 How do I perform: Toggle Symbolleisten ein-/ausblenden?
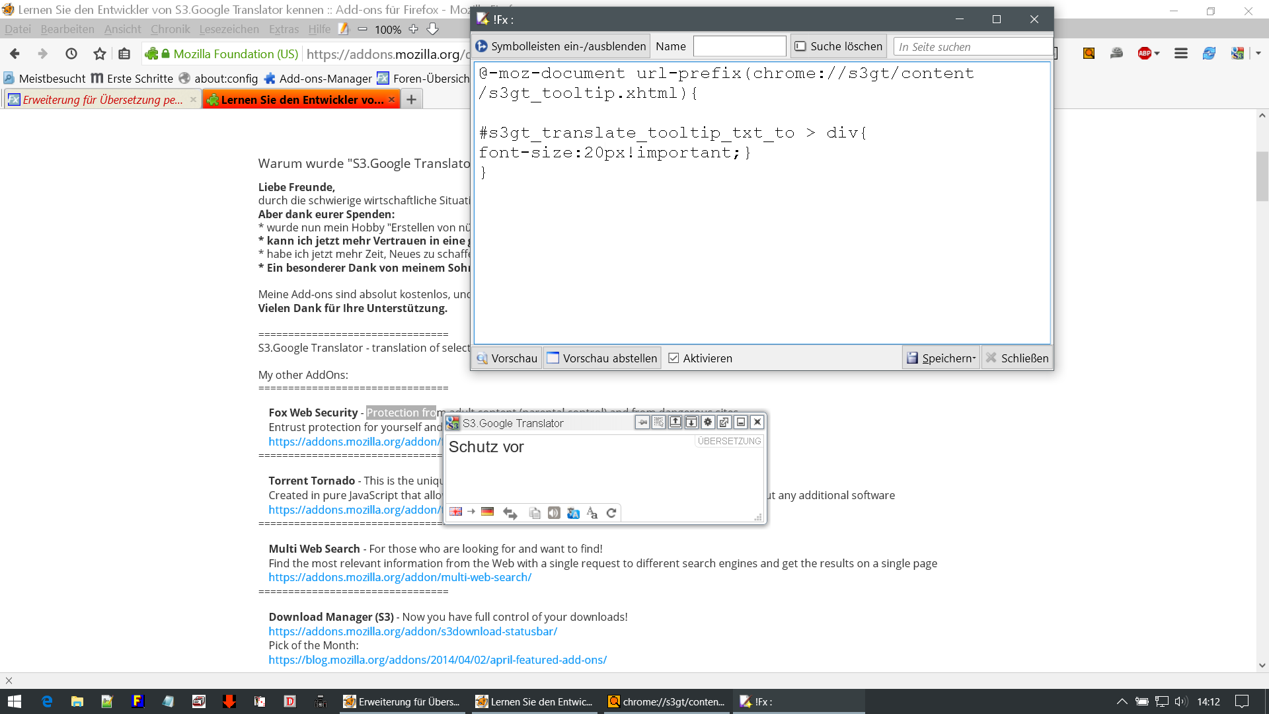pos(560,46)
